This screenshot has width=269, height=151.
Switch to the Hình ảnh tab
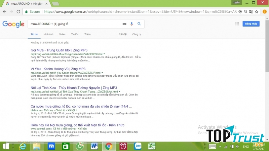coord(48,34)
